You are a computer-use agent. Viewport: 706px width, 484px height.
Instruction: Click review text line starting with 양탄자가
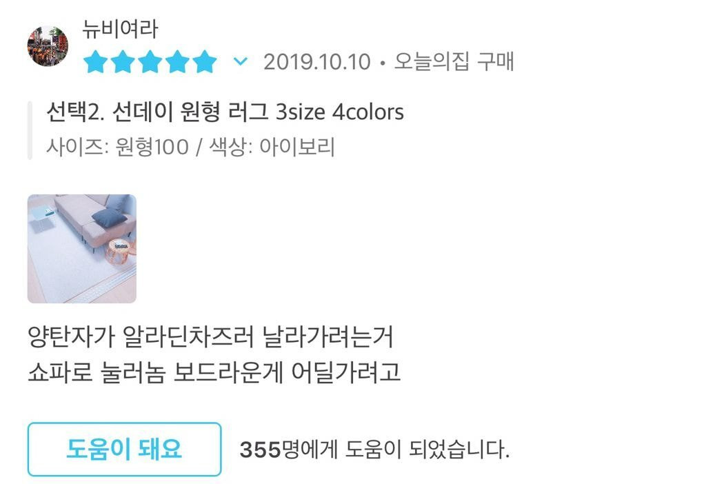tap(211, 336)
